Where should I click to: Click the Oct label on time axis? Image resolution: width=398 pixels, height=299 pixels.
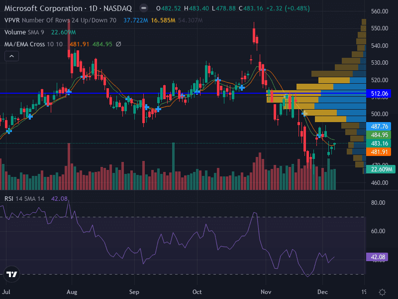pos(197,292)
